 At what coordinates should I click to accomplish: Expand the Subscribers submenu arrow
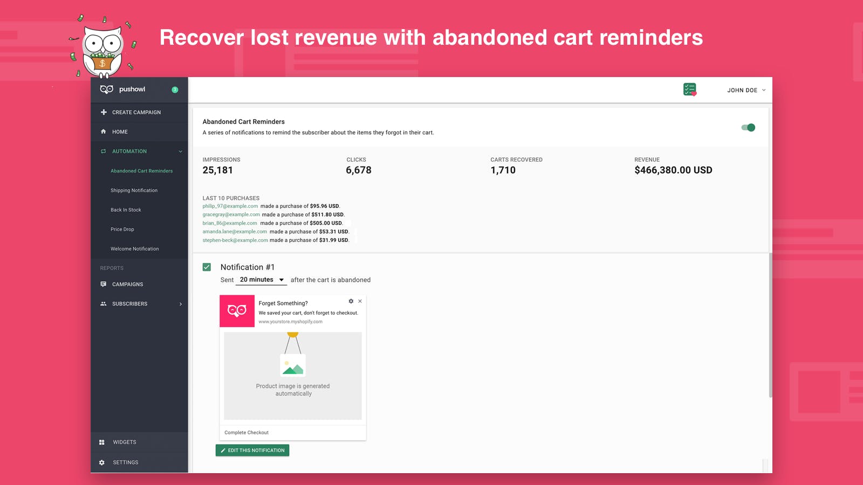click(181, 304)
